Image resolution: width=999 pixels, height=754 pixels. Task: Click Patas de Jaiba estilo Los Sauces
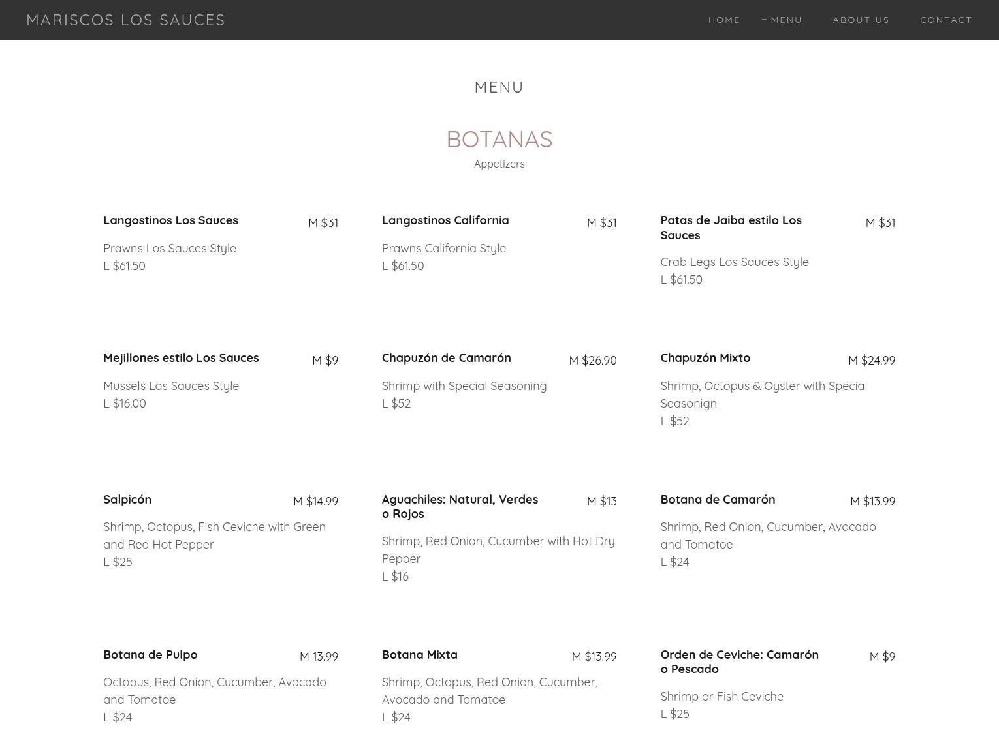pos(731,228)
